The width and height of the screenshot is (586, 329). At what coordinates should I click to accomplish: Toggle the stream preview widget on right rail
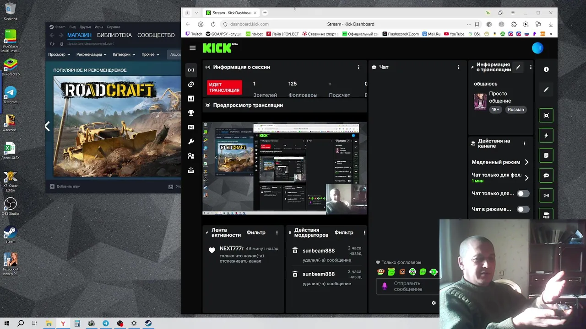(546, 116)
